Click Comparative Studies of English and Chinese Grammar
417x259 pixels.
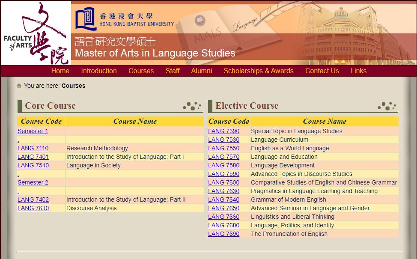click(324, 182)
